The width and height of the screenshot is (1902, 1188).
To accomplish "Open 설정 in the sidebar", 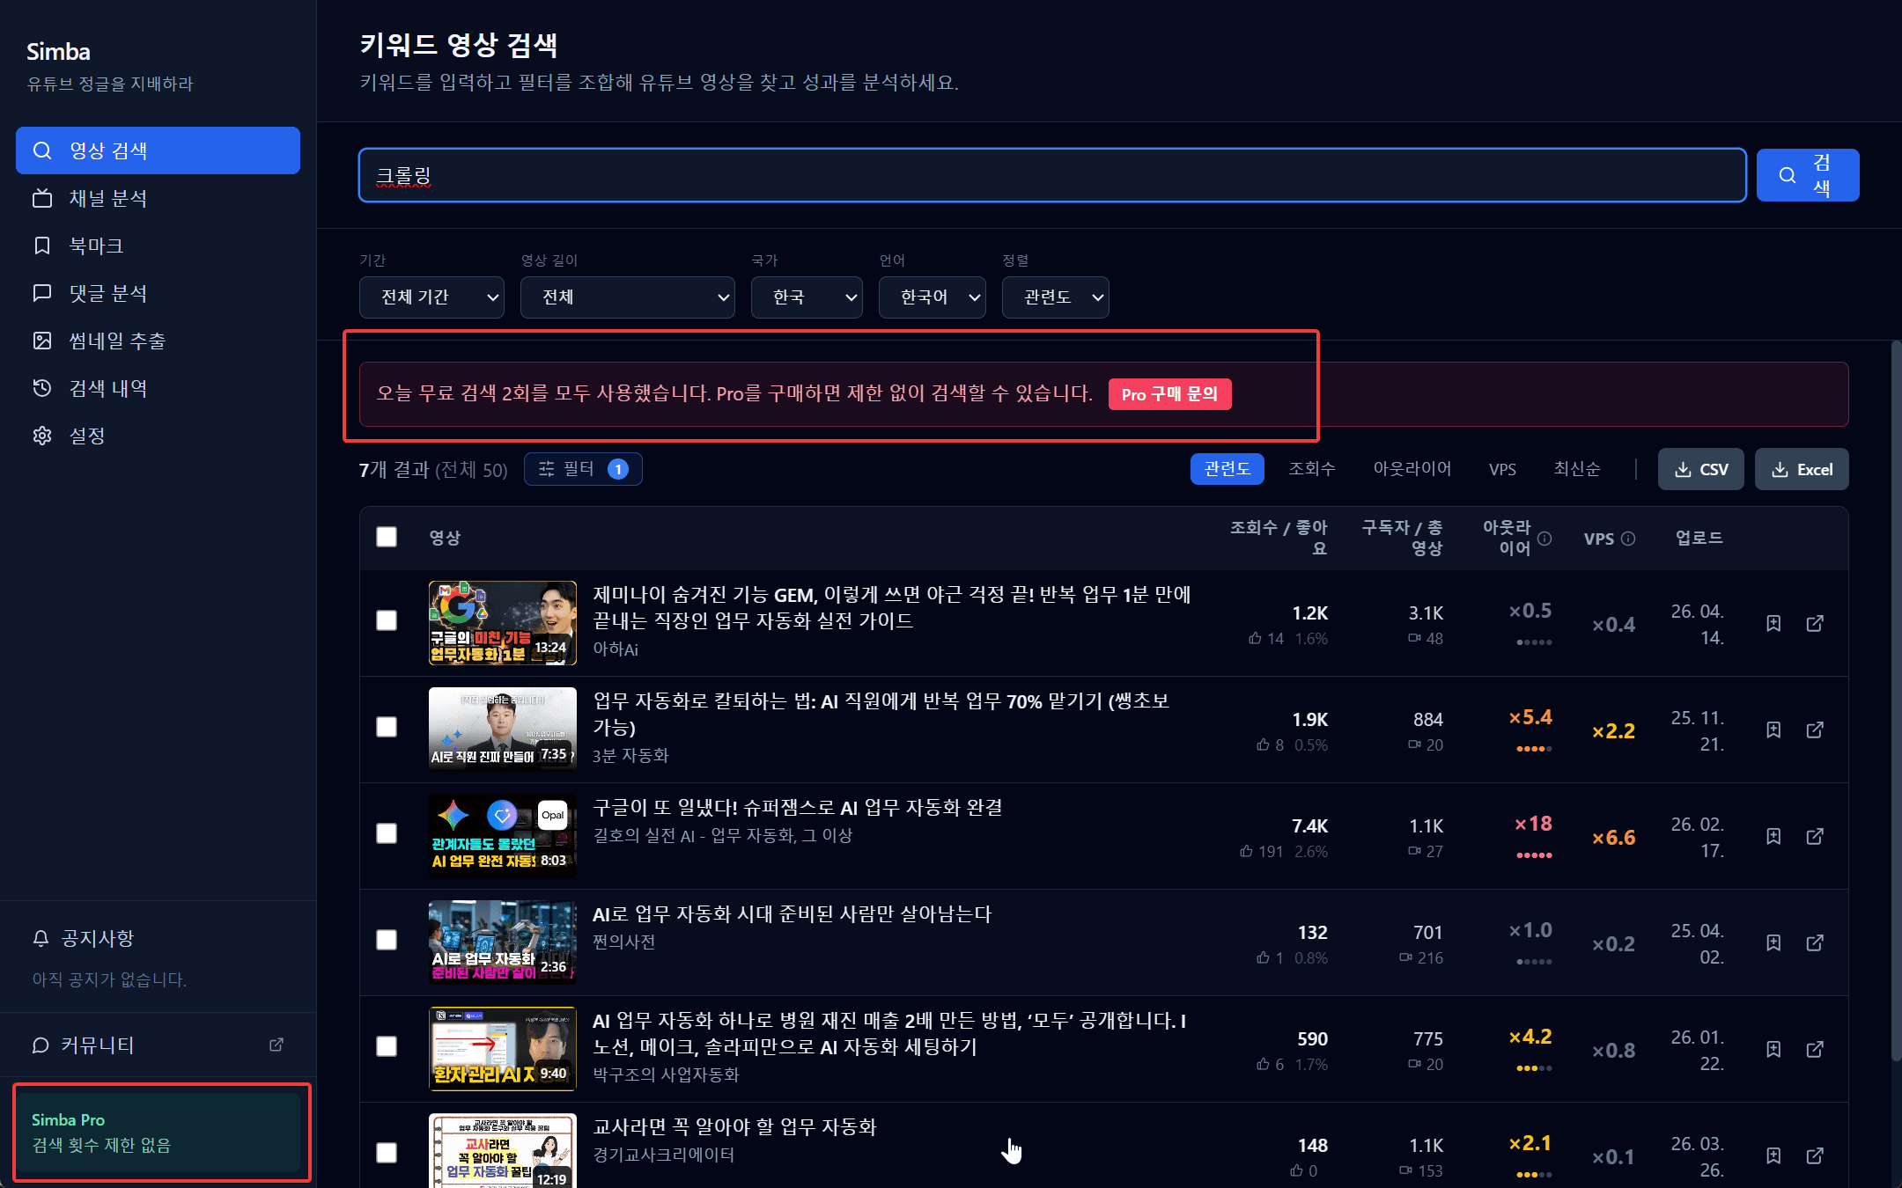I will (158, 436).
